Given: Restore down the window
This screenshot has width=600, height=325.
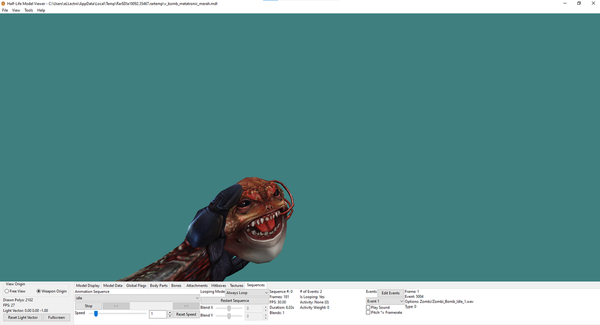Looking at the screenshot, I should point(579,3).
